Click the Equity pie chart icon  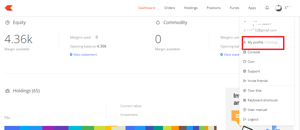pos(8,23)
